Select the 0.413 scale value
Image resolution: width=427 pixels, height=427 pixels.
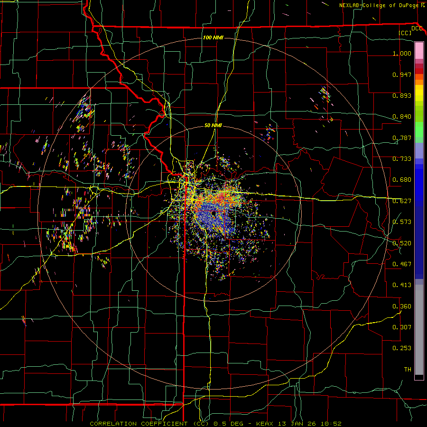coord(402,285)
